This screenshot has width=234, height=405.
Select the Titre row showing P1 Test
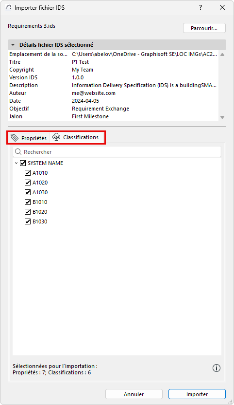113,62
